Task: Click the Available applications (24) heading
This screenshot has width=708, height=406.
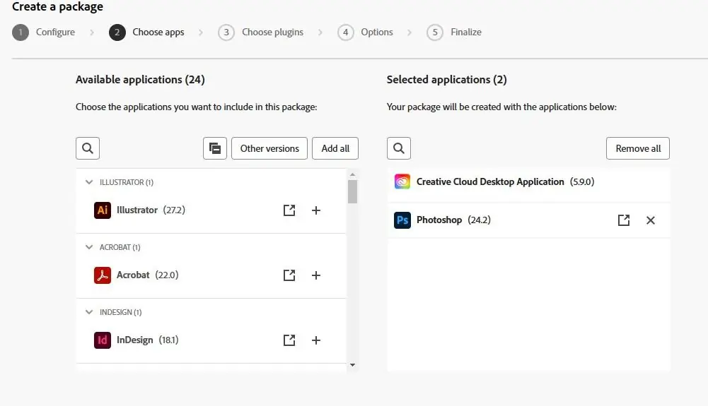Action: 140,80
